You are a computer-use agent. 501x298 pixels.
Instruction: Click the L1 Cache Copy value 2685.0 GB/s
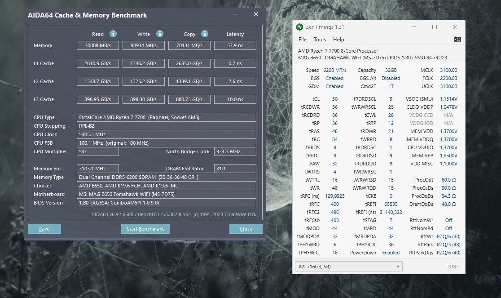189,63
